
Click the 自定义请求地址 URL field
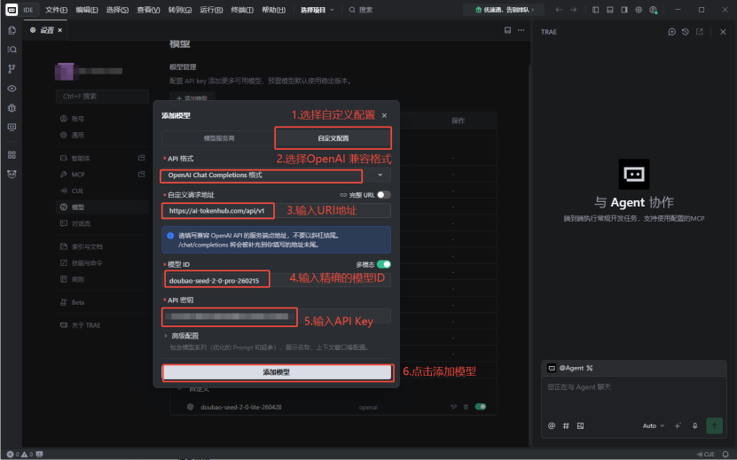(x=277, y=210)
